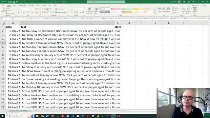Apply the yellow fill color

[33, 12]
